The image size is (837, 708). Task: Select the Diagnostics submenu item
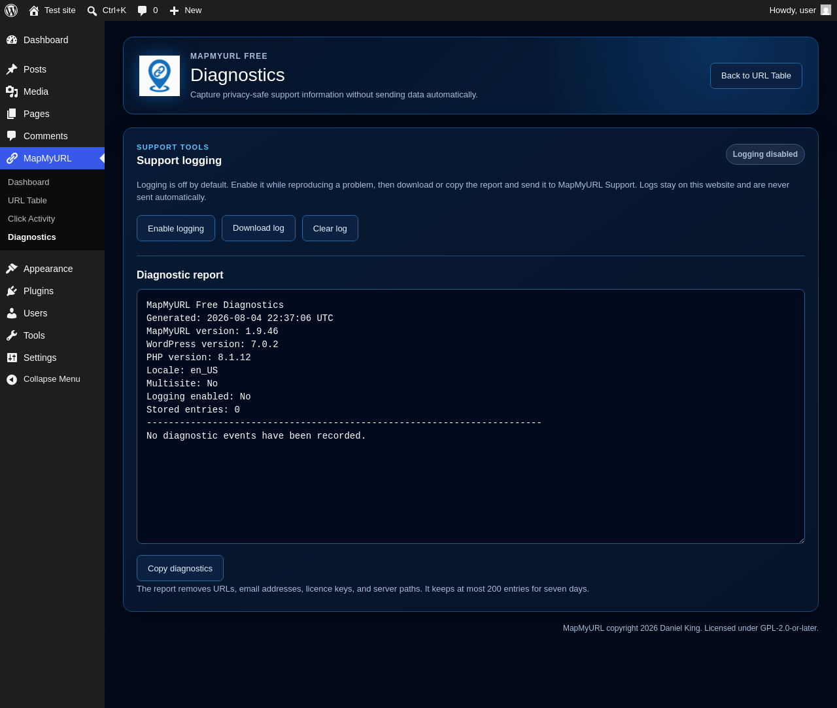click(x=32, y=237)
